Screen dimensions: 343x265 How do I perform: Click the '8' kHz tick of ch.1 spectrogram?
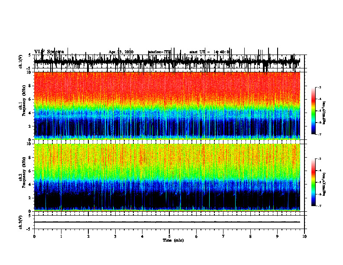(x=30, y=86)
